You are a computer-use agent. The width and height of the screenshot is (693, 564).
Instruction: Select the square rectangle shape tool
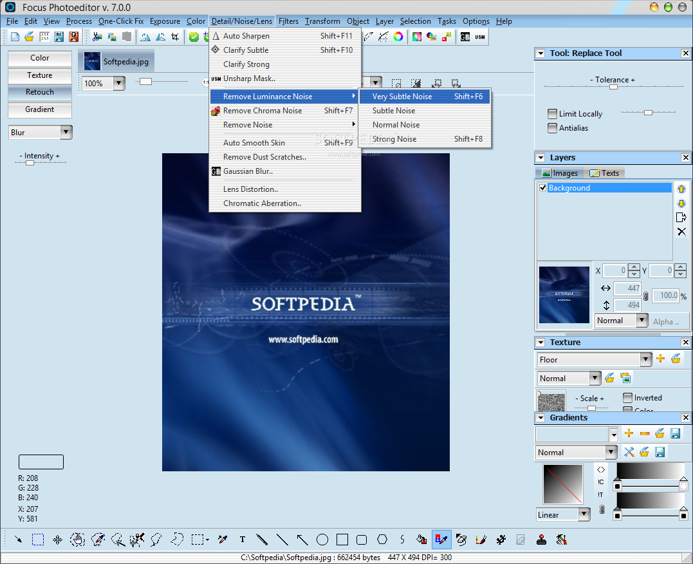click(x=342, y=540)
